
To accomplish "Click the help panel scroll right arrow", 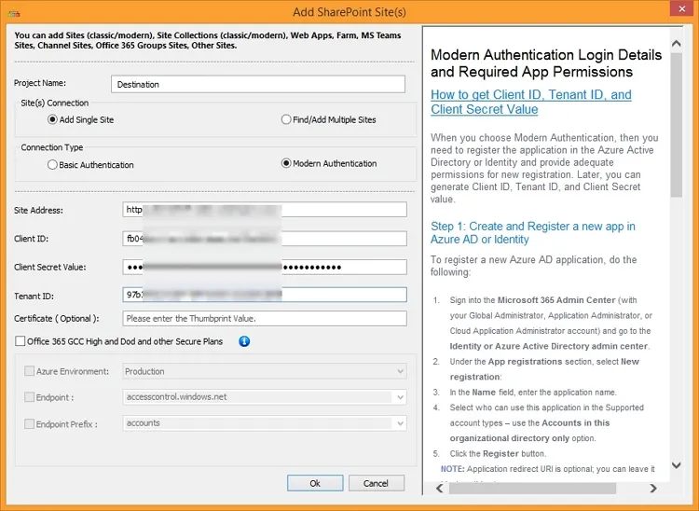I will 653,489.
